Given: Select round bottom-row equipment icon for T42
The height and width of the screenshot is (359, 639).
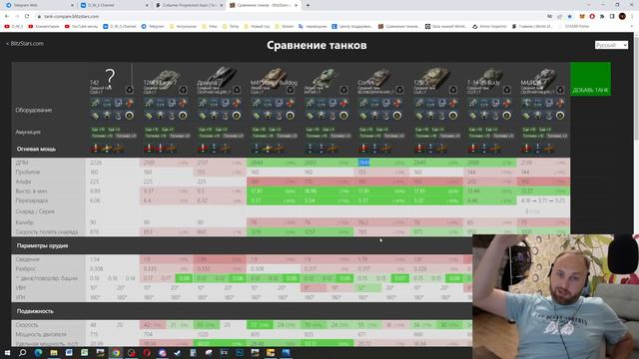Looking at the screenshot, I should (129, 116).
